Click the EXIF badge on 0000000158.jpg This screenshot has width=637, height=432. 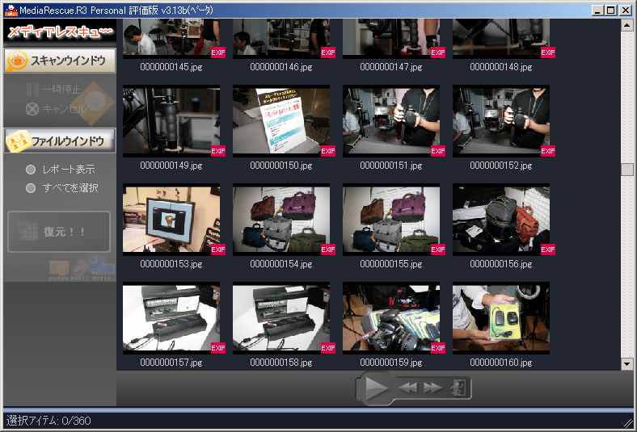[x=328, y=348]
